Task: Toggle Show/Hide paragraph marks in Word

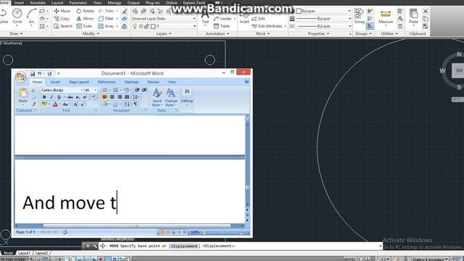Action: [136, 104]
